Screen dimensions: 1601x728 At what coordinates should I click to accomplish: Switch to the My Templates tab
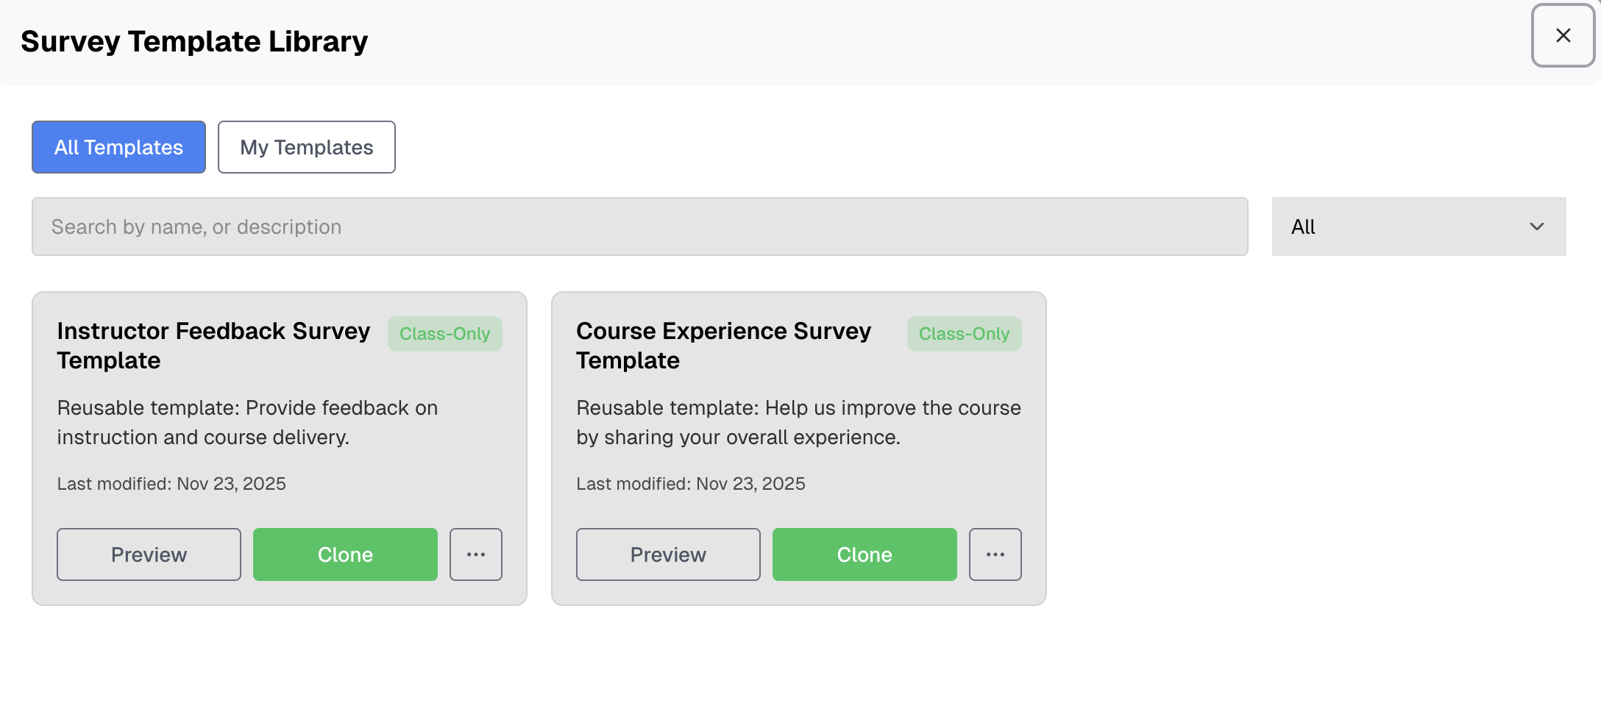tap(306, 147)
